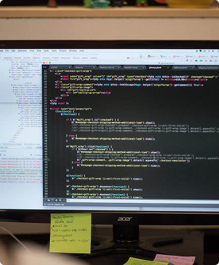219x265 pixels.
Task: Open the Elements panel in DevTools
Action: 8,58
